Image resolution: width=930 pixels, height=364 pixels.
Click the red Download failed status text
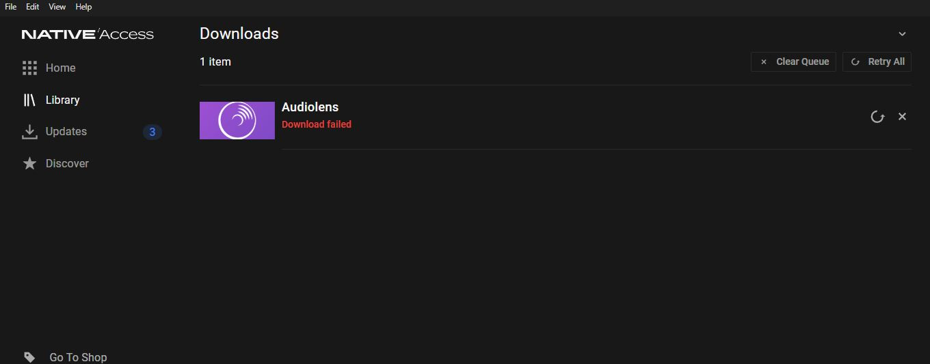click(317, 124)
